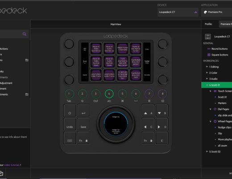Screen dimensions: 232x179
Task: Select the Lock/Unlock Audio Tracks touch button
Action: pos(109,75)
